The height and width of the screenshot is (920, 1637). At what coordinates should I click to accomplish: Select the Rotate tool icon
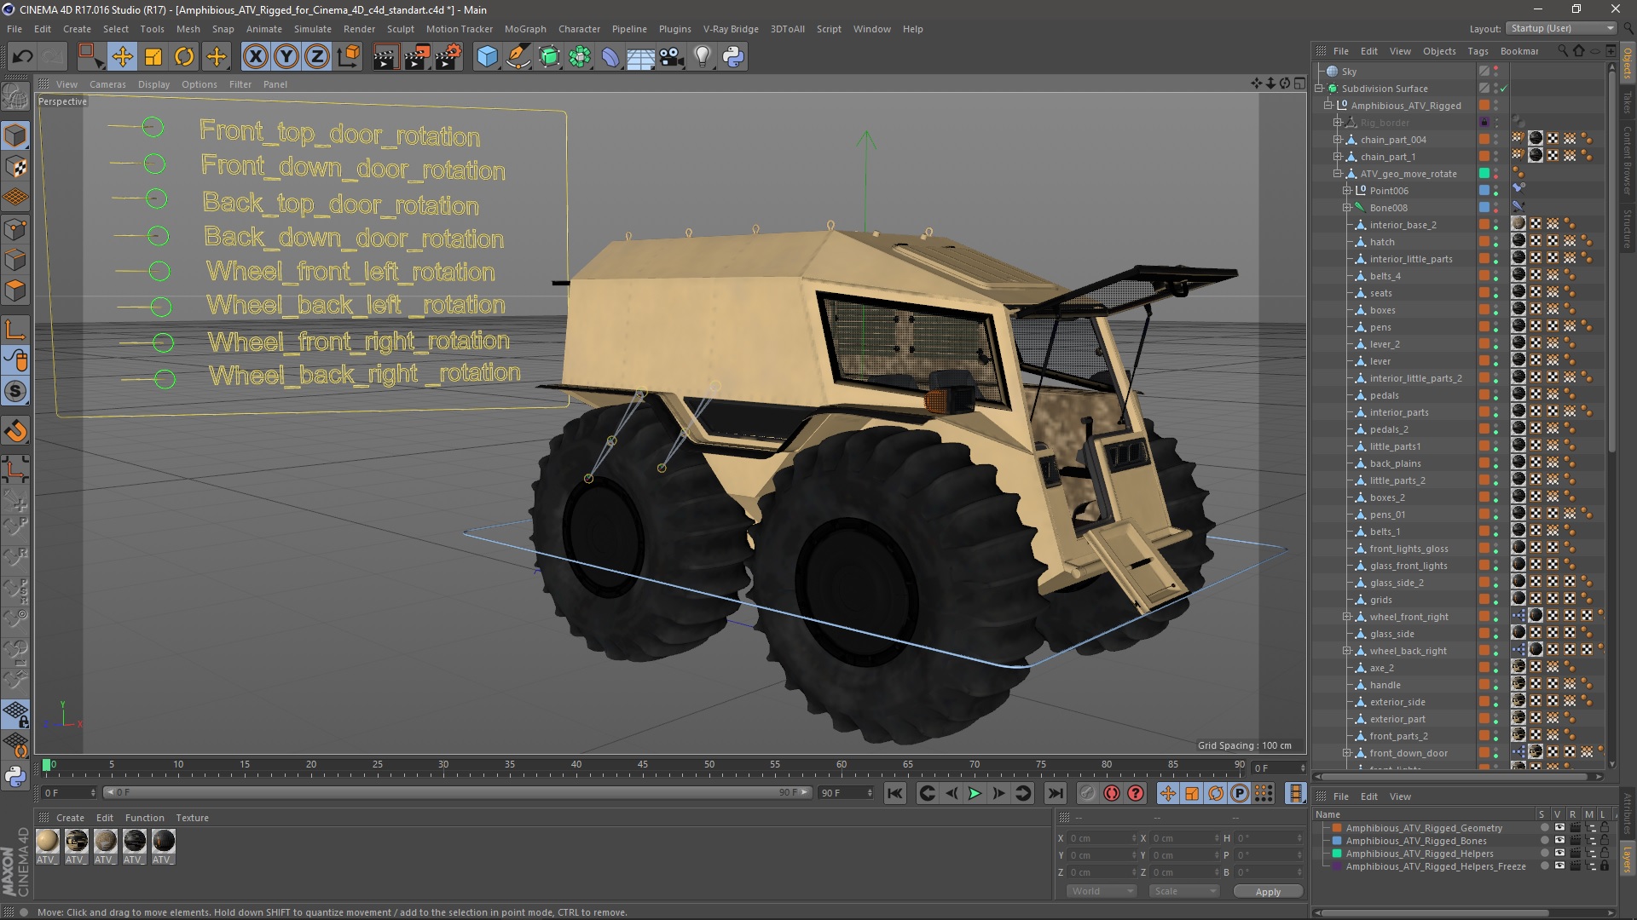coord(184,57)
